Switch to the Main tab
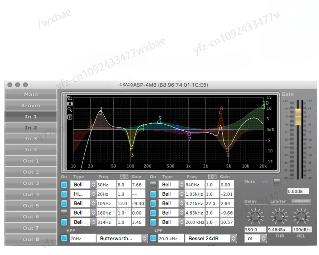This screenshot has width=319, height=255. click(31, 94)
